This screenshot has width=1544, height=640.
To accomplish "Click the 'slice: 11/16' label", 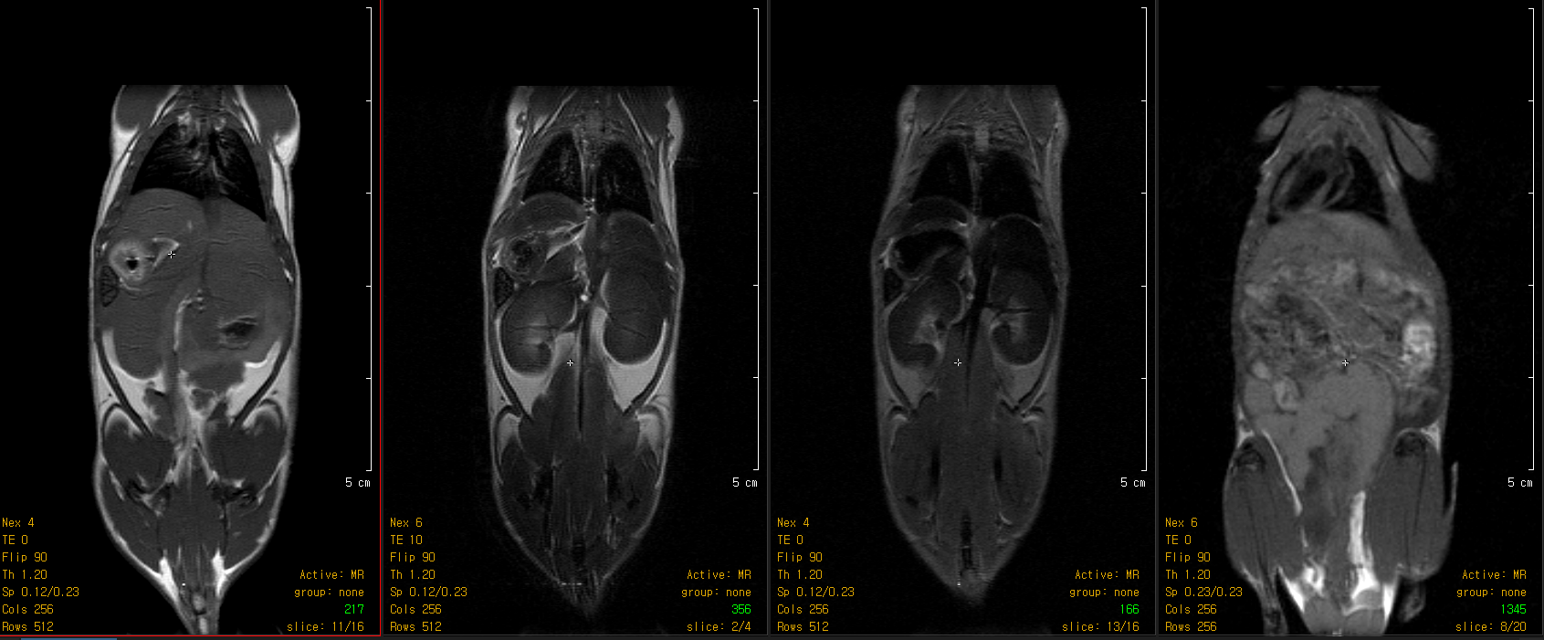I will click(325, 627).
